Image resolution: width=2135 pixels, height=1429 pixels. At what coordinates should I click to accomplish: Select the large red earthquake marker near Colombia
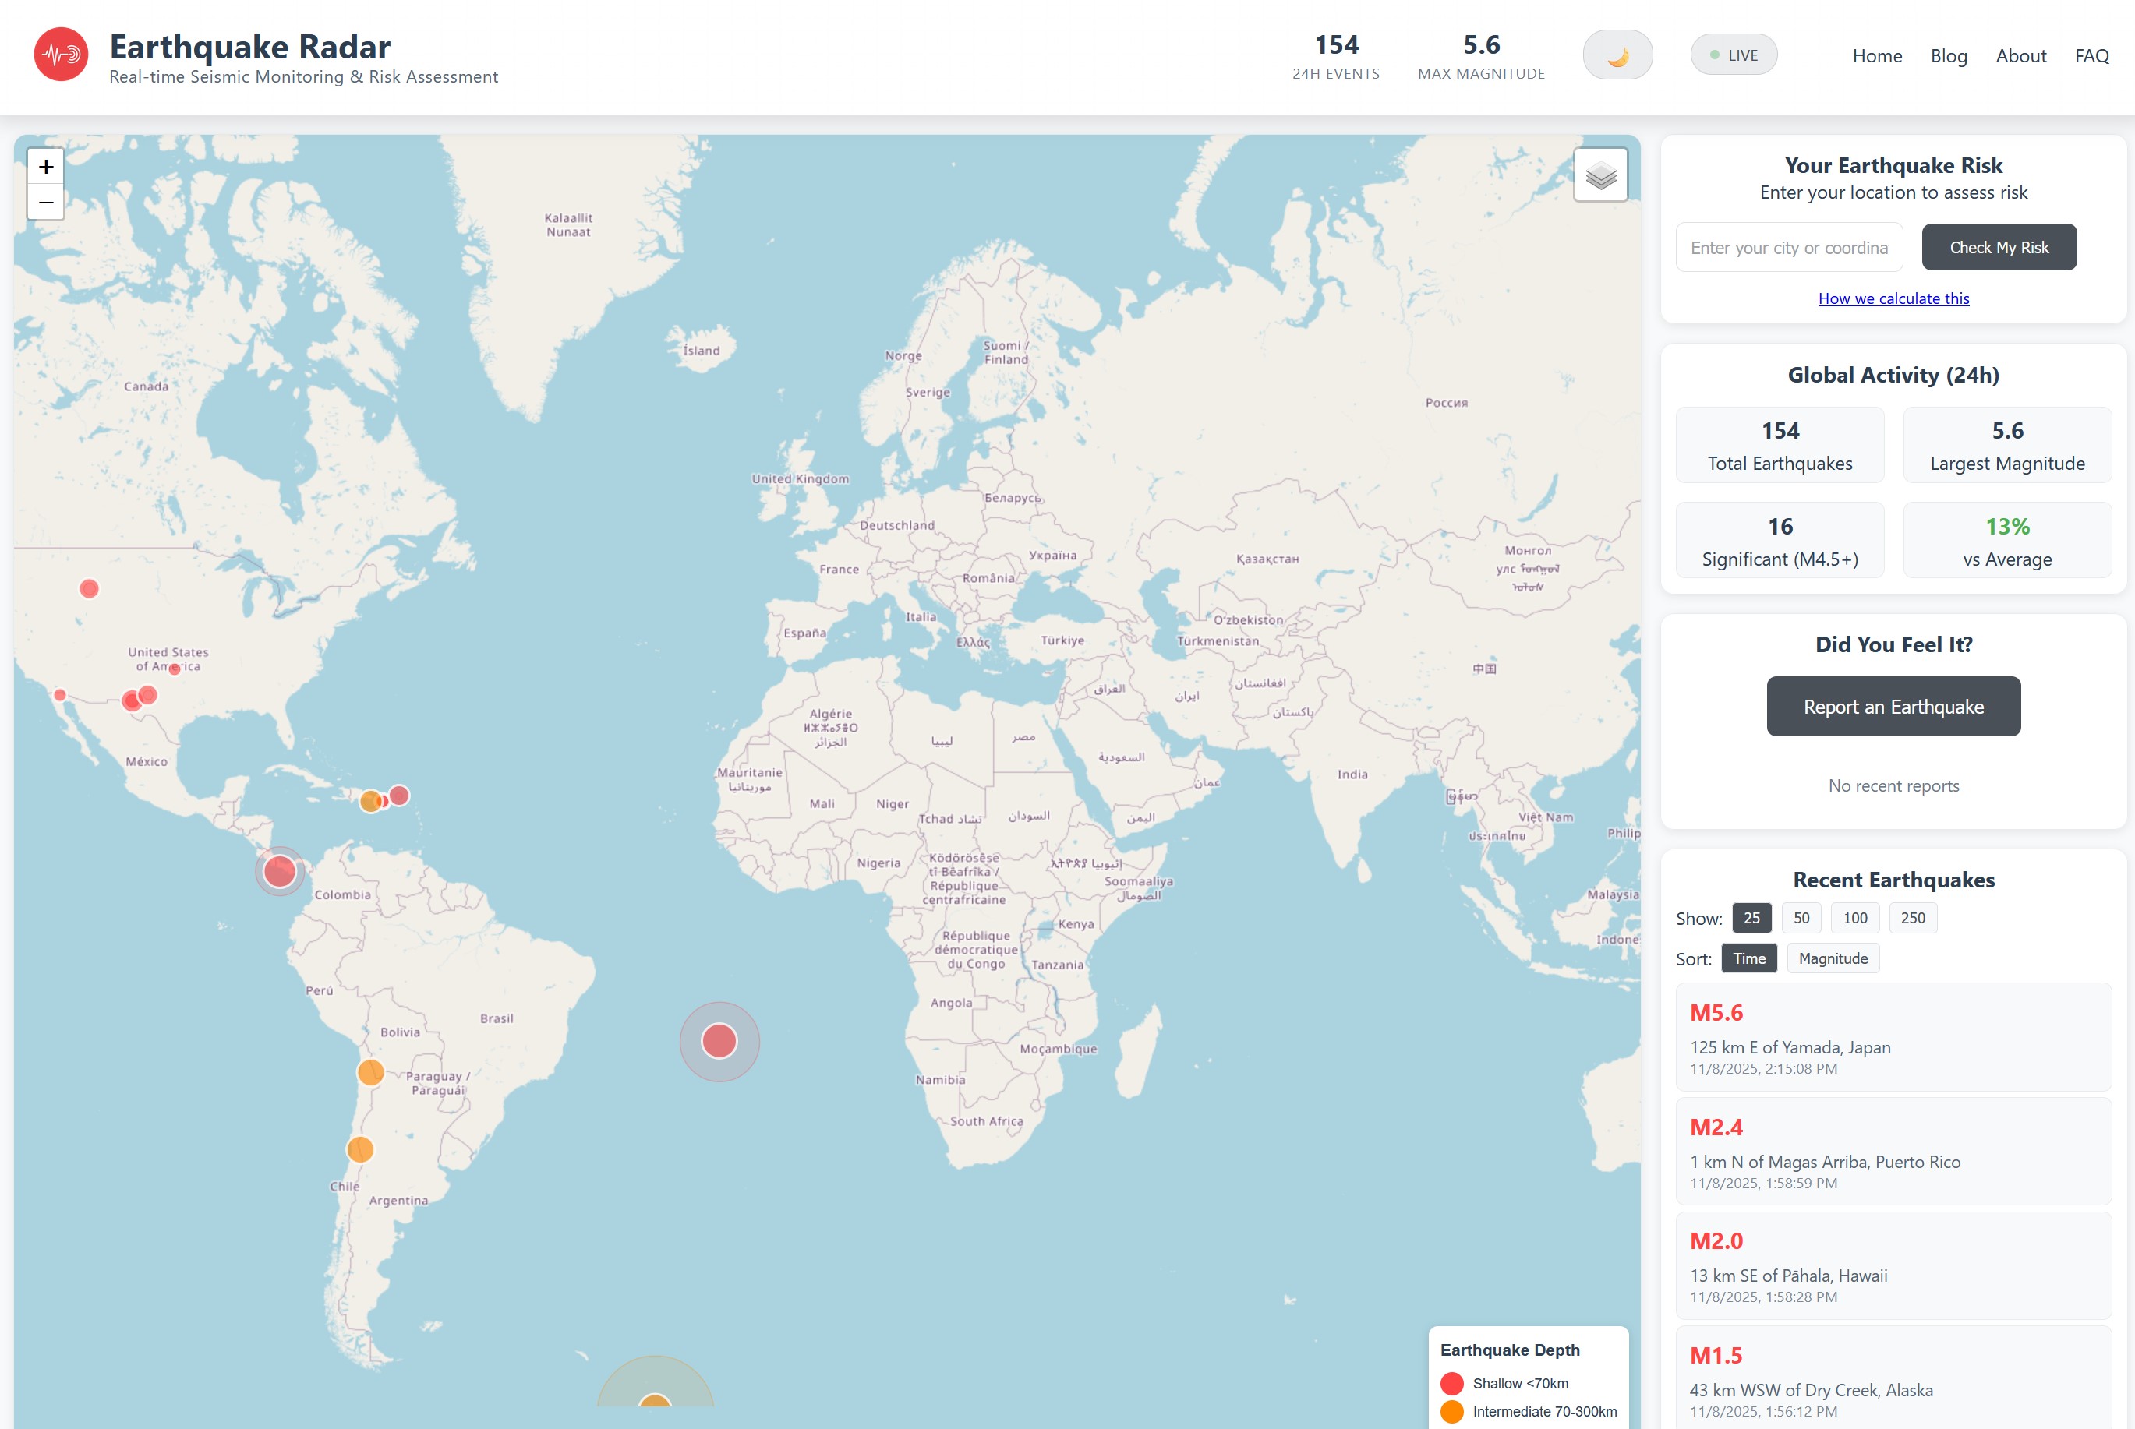point(280,871)
